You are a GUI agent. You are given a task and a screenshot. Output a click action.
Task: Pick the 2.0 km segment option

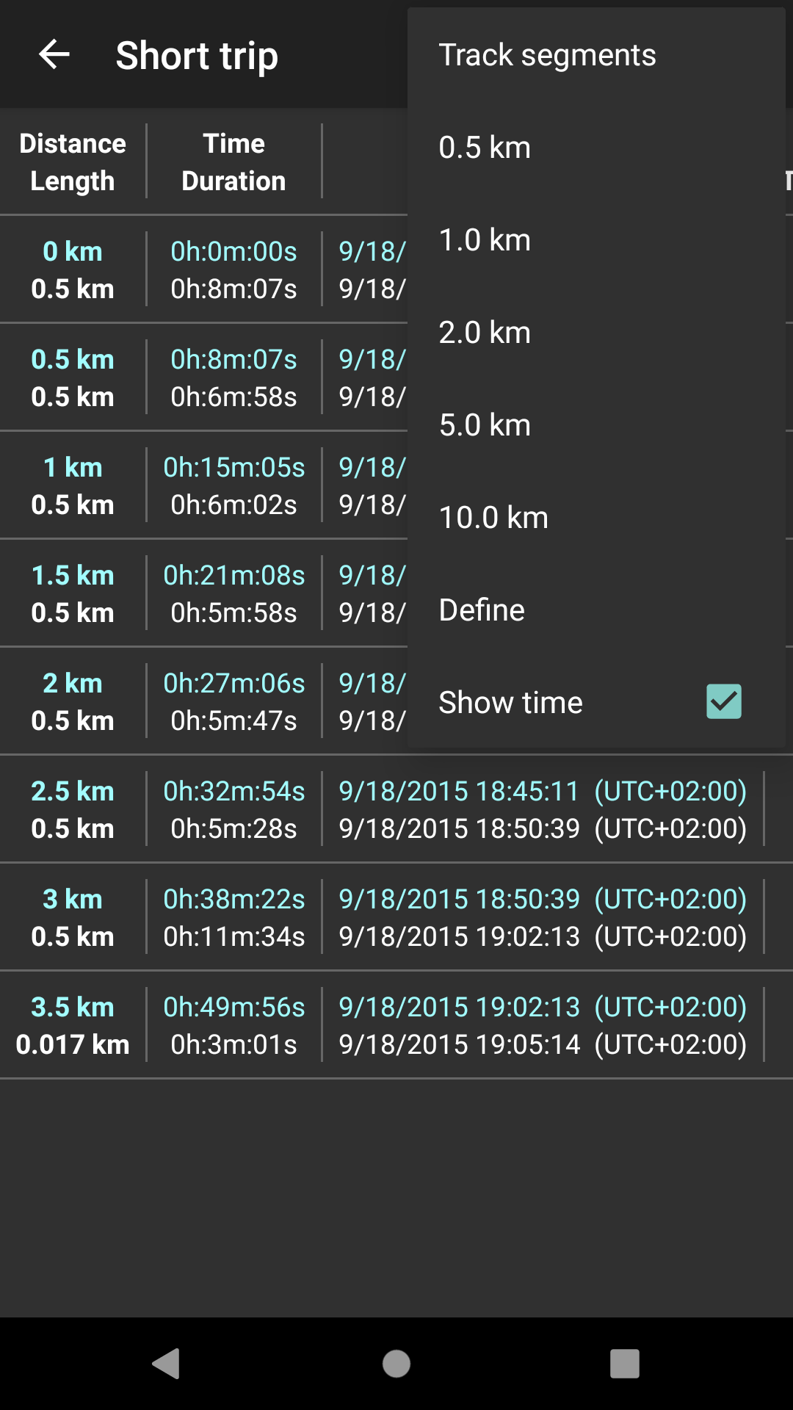pyautogui.click(x=485, y=333)
